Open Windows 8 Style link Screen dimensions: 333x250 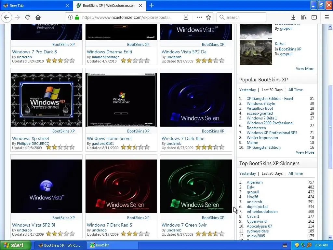260,104
